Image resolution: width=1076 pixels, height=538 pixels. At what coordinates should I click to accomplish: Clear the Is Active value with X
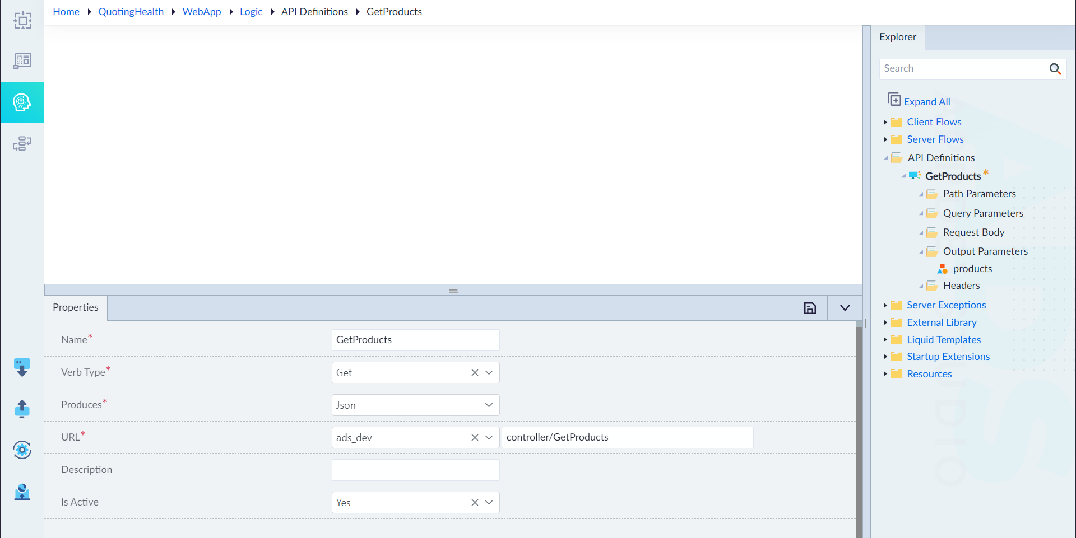(x=475, y=503)
